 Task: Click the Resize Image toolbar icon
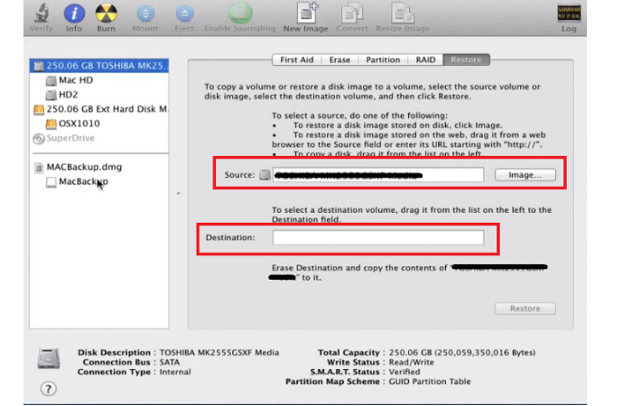tap(403, 14)
